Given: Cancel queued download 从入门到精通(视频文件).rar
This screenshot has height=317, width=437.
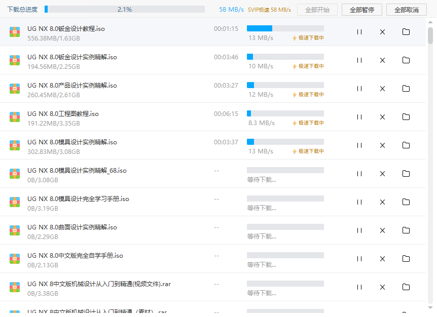Looking at the screenshot, I should click(382, 288).
